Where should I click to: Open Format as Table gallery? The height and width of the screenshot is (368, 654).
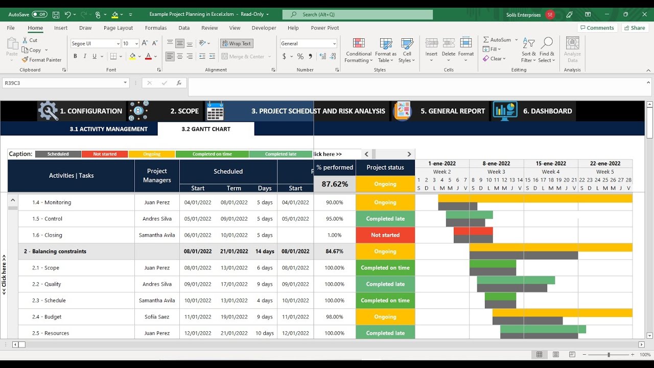click(x=386, y=50)
